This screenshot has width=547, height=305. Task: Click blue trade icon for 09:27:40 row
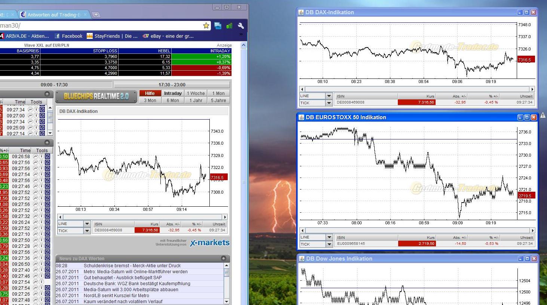tap(47, 270)
